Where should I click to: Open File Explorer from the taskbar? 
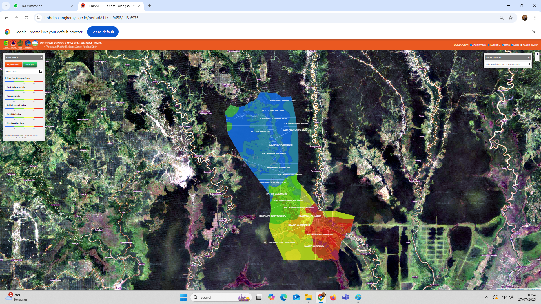click(x=308, y=297)
